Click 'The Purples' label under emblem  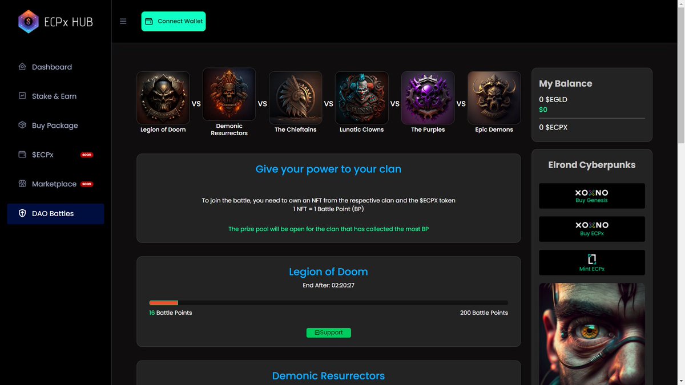428,129
